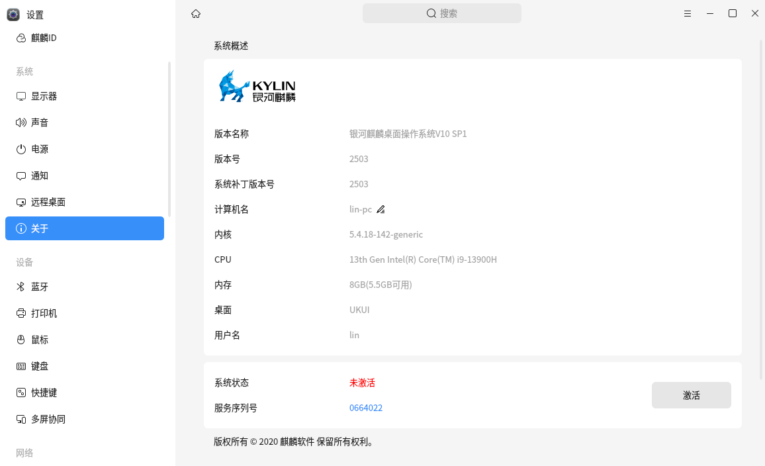
Task: Go to 显示器 settings
Action: [x=85, y=97]
